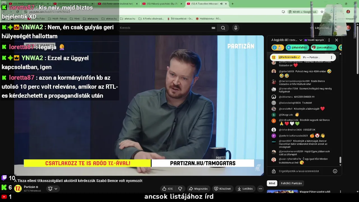Open the Partizán channel name link

pyautogui.click(x=29, y=187)
